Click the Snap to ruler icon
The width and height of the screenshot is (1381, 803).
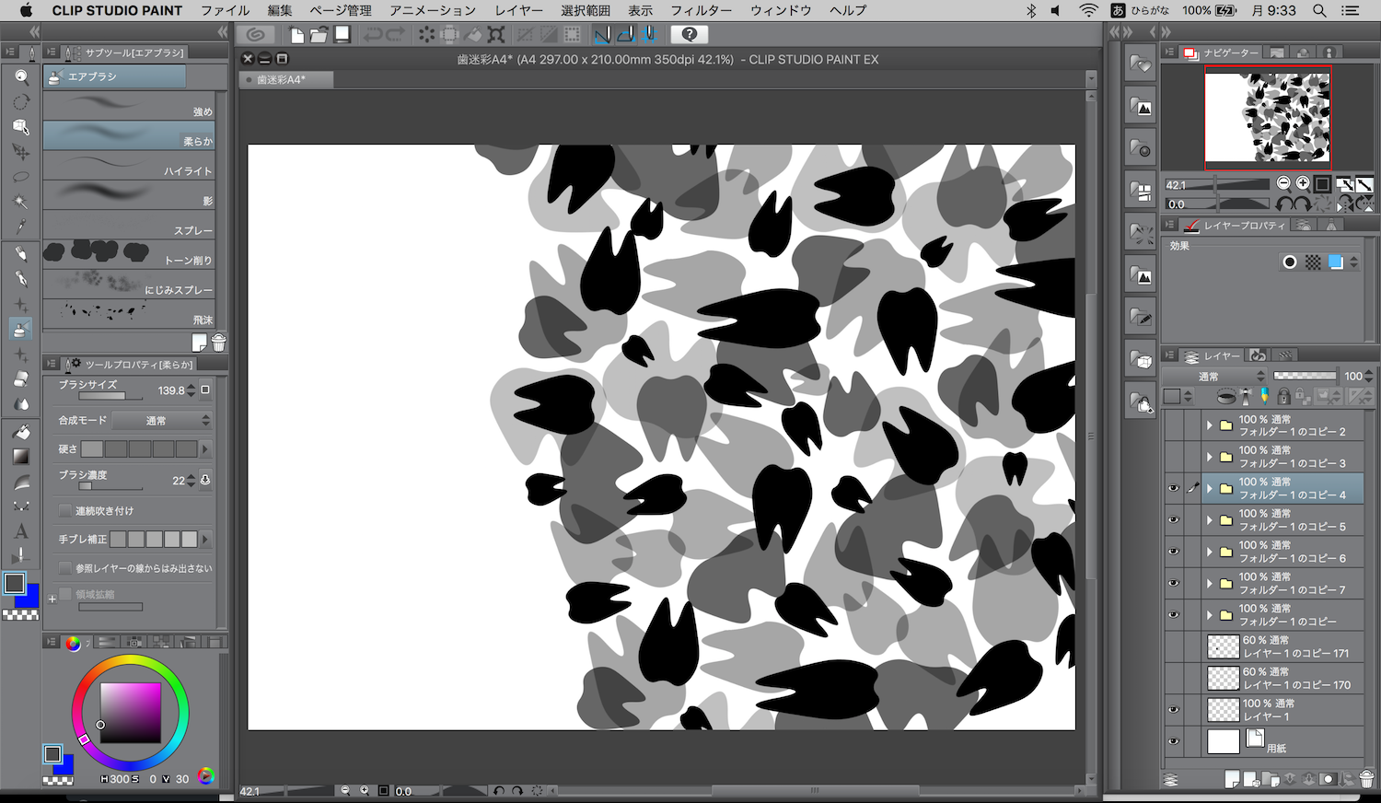[x=602, y=35]
